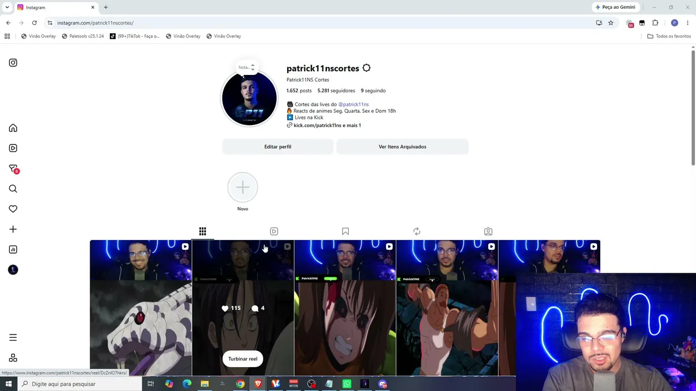Open kick.com/patrick11ns bio link
The image size is (696, 391).
pos(327,125)
